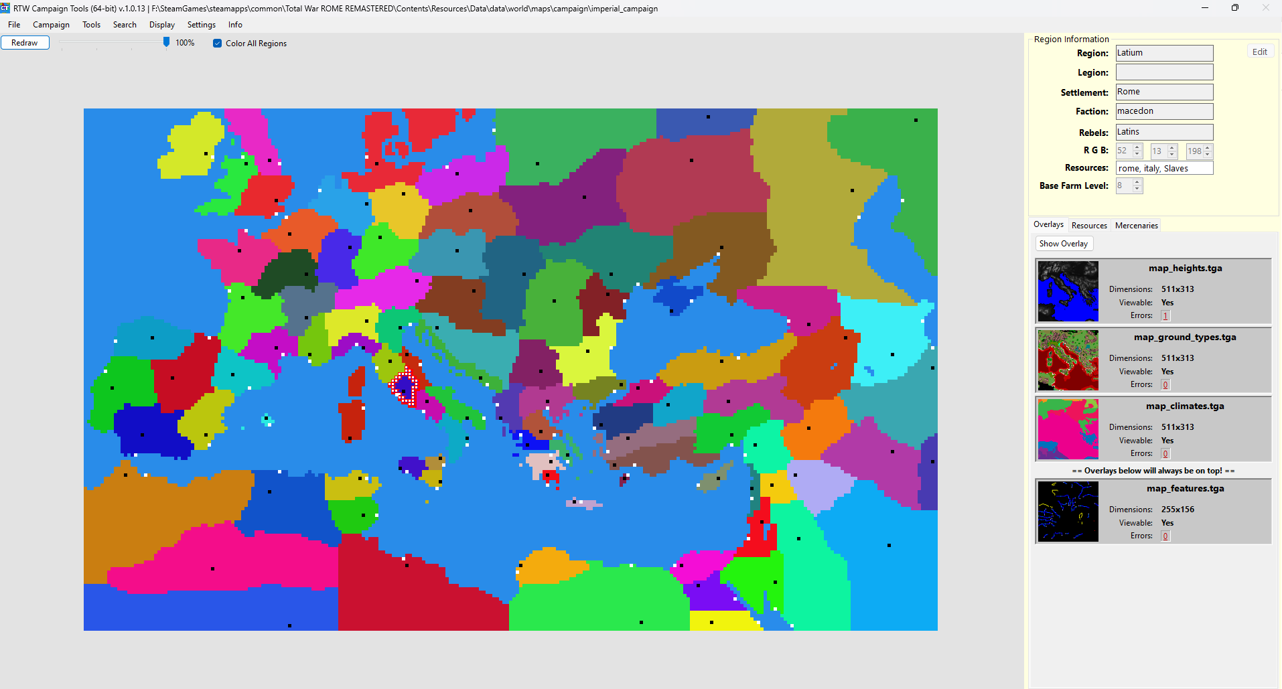Switch to the Resources tab
1282x689 pixels.
coord(1089,226)
